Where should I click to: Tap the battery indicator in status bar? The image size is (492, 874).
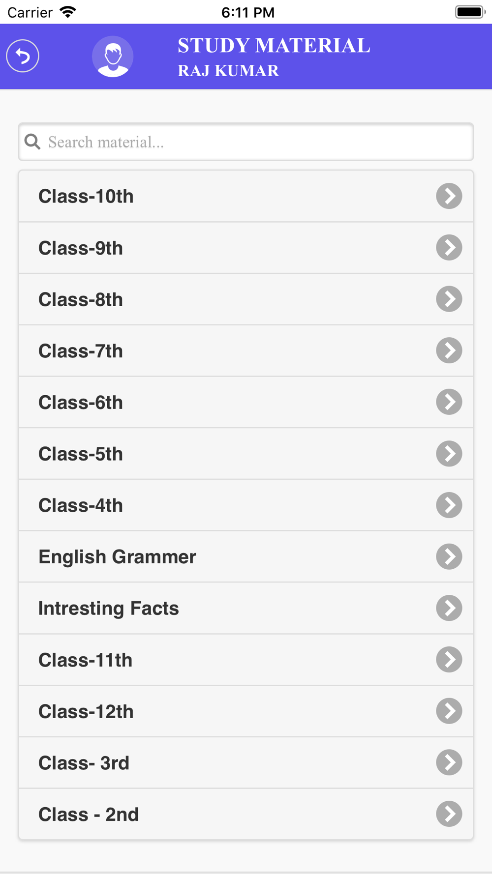470,12
